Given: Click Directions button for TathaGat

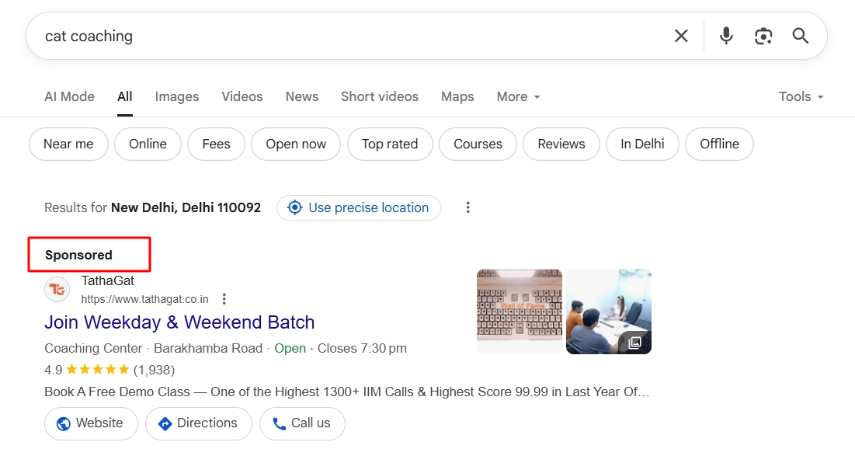Looking at the screenshot, I should point(198,423).
